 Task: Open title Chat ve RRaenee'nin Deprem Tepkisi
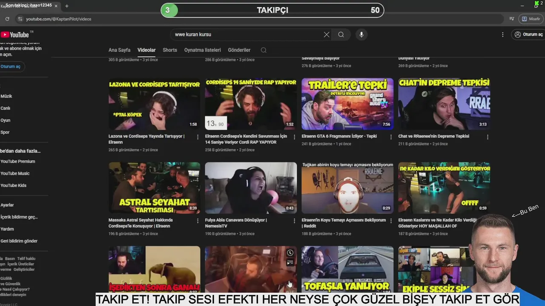[x=433, y=136]
